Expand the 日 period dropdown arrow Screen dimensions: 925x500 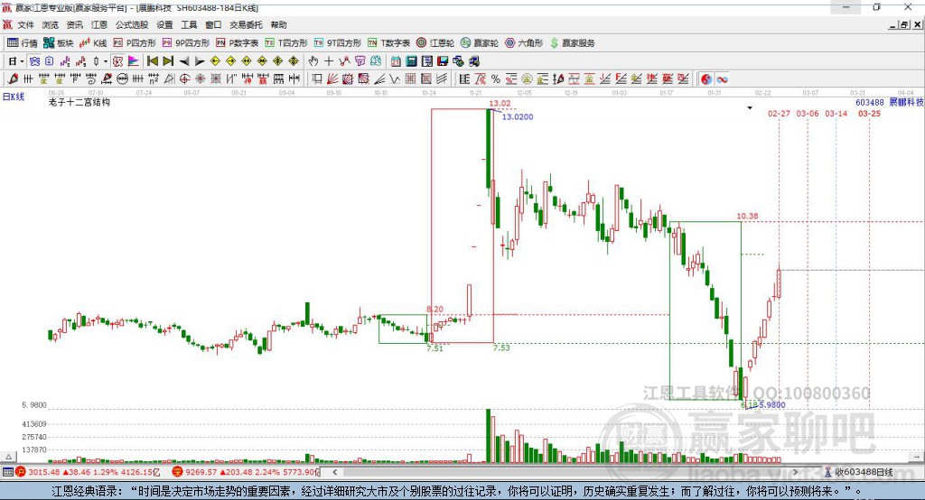(22, 61)
